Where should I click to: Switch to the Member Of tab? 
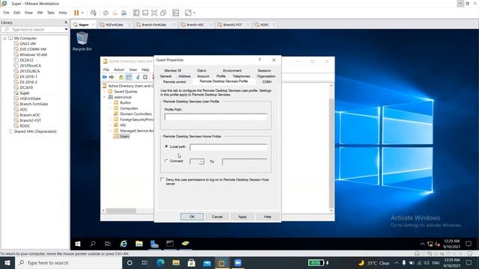coord(173,70)
